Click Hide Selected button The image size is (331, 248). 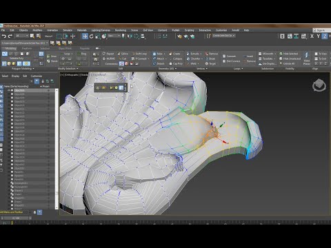coord(289,54)
